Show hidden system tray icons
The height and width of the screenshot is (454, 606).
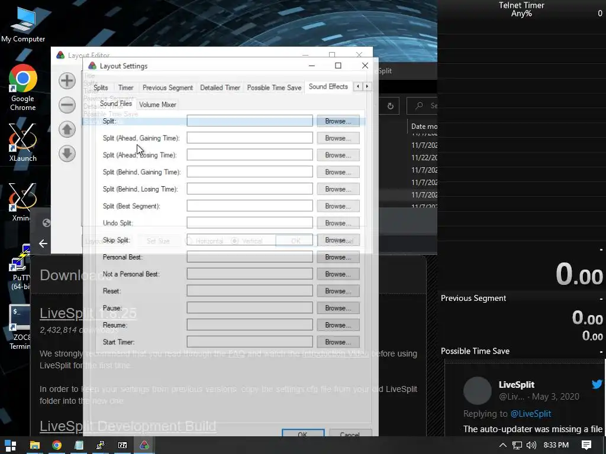(503, 445)
